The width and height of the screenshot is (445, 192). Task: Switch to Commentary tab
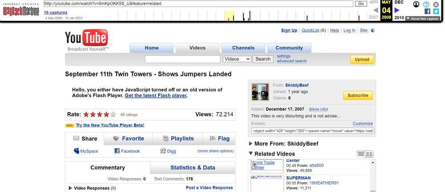(108, 168)
